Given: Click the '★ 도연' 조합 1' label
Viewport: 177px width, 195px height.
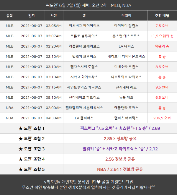Looking at the screenshot, I should pyautogui.click(x=32, y=128).
